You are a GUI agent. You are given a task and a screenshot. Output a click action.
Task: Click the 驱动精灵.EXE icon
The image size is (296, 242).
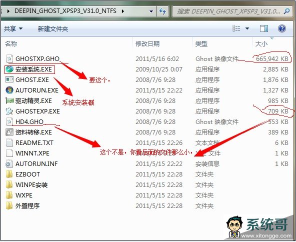[x=9, y=101]
